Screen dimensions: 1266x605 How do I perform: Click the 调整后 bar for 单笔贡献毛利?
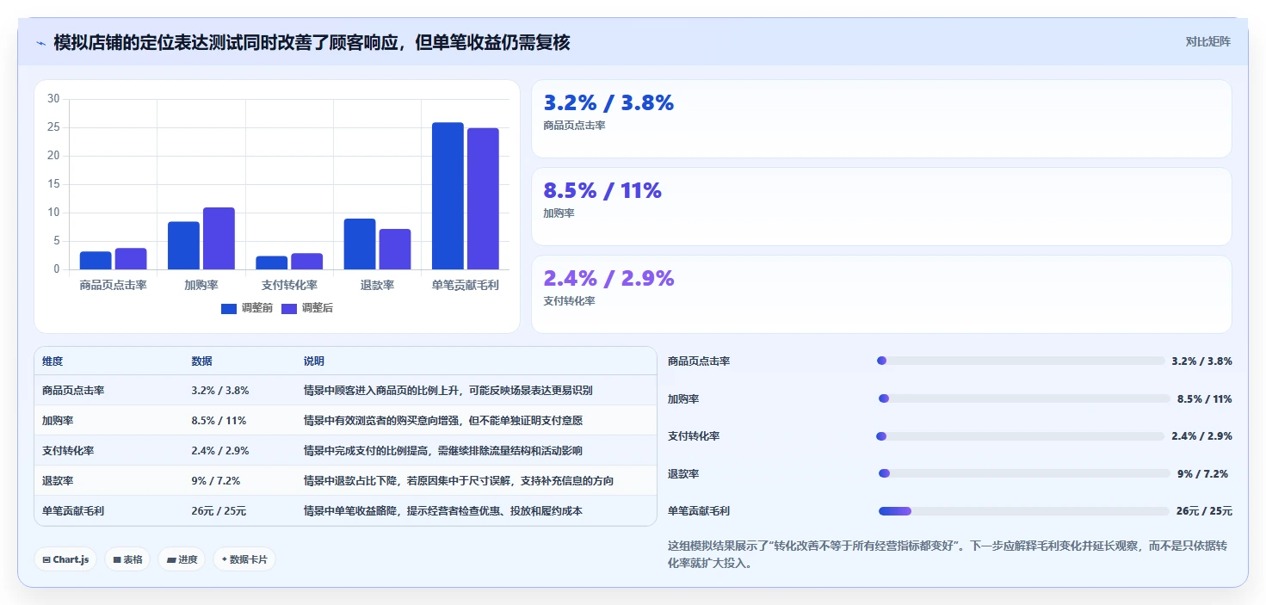[x=483, y=199]
